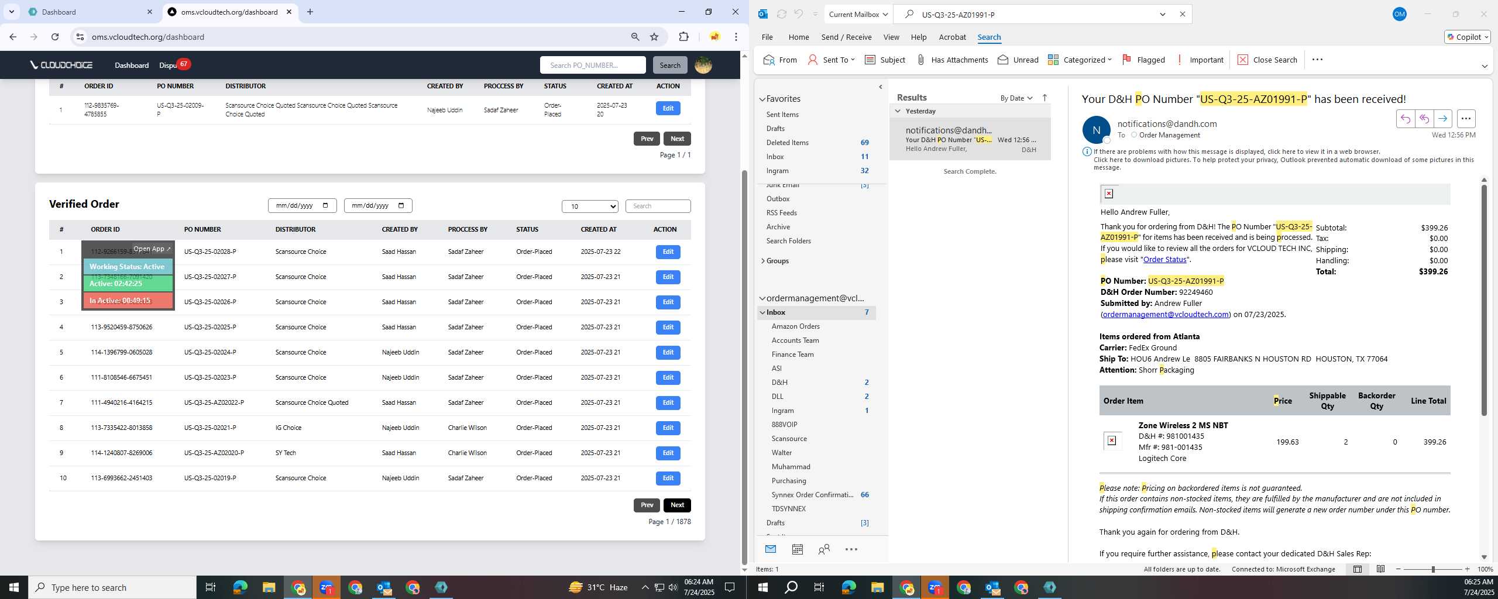
Task: Click Outlook send/receive sync icon
Action: tap(781, 14)
